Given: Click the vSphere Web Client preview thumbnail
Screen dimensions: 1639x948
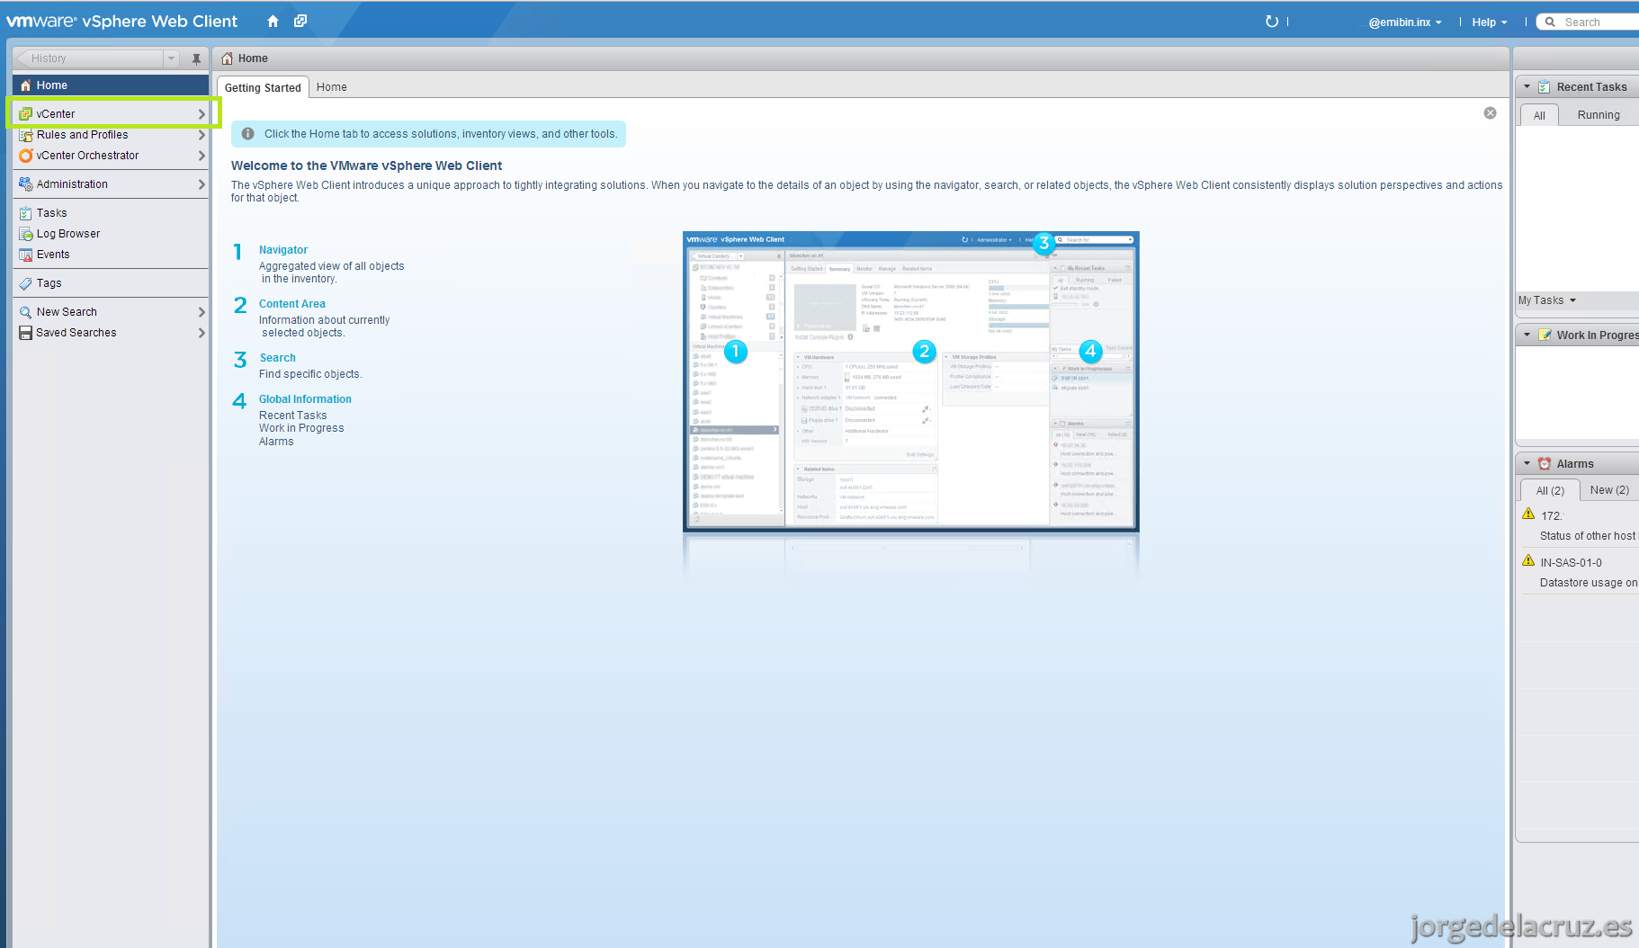Looking at the screenshot, I should pyautogui.click(x=911, y=380).
